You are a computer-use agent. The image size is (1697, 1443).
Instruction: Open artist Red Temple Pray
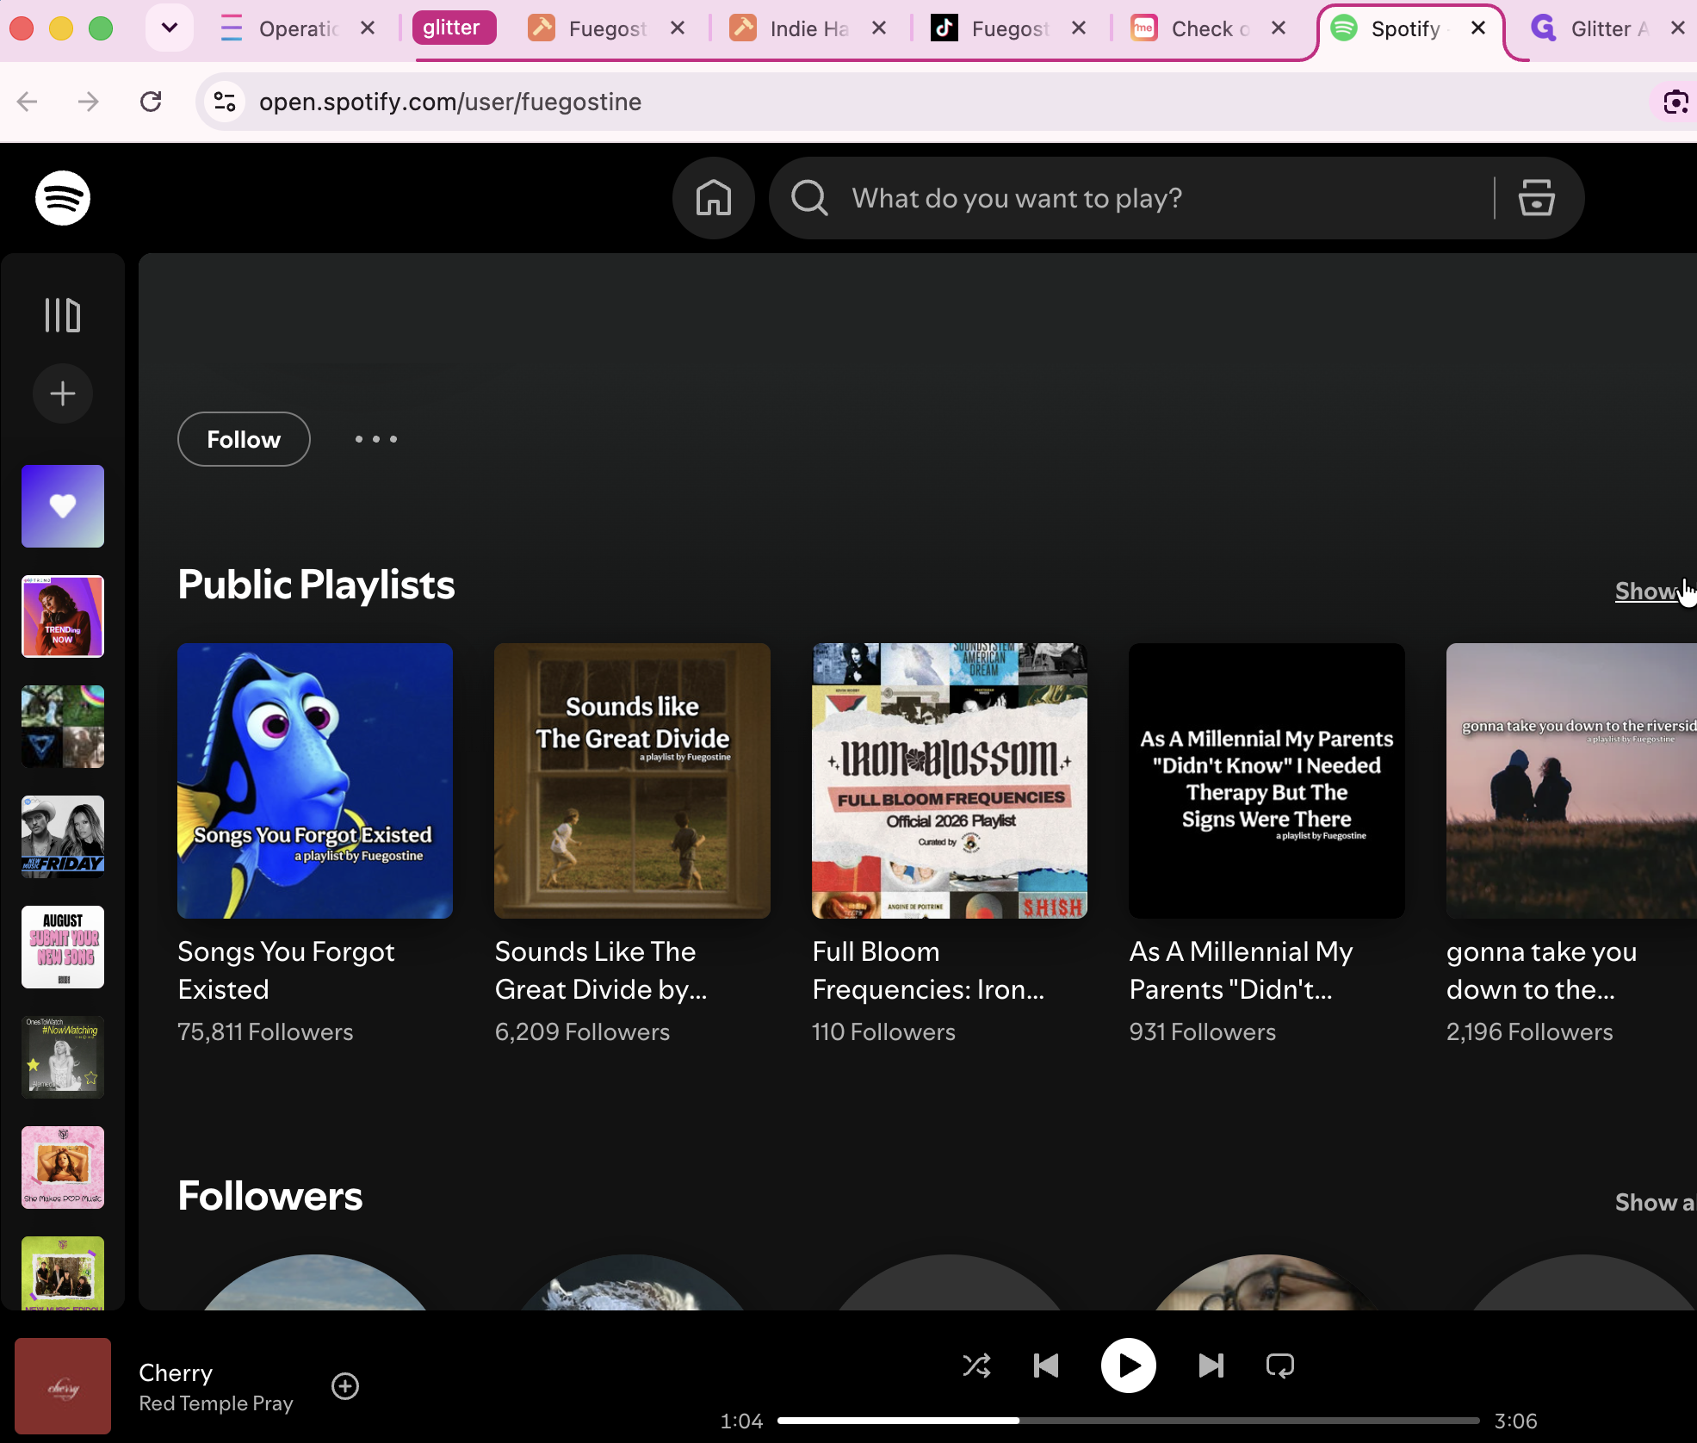pyautogui.click(x=216, y=1403)
